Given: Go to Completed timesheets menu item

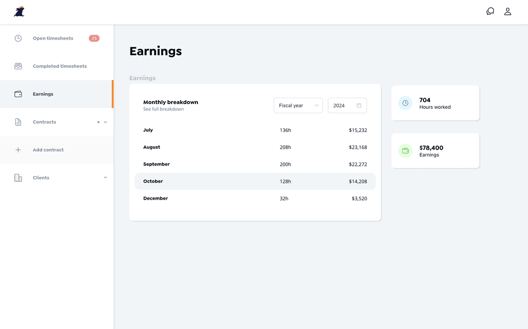Looking at the screenshot, I should pyautogui.click(x=60, y=66).
